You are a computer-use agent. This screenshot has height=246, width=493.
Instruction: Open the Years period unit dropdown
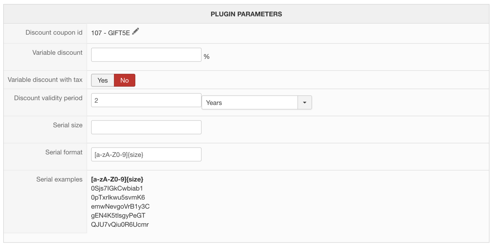[x=250, y=103]
